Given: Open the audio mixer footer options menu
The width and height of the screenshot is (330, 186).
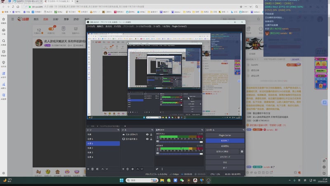Looking at the screenshot, I should tap(162, 169).
